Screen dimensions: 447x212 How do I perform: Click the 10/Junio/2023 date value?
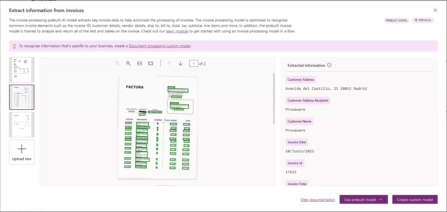(300, 151)
